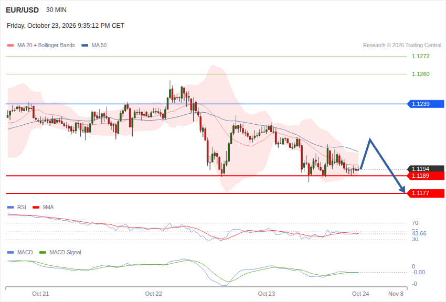Click the MACD legend label

coord(25,253)
